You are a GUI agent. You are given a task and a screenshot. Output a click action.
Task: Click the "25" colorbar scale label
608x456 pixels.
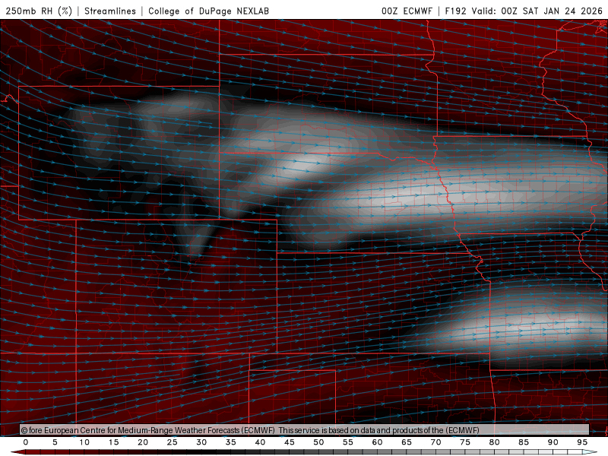point(173,442)
